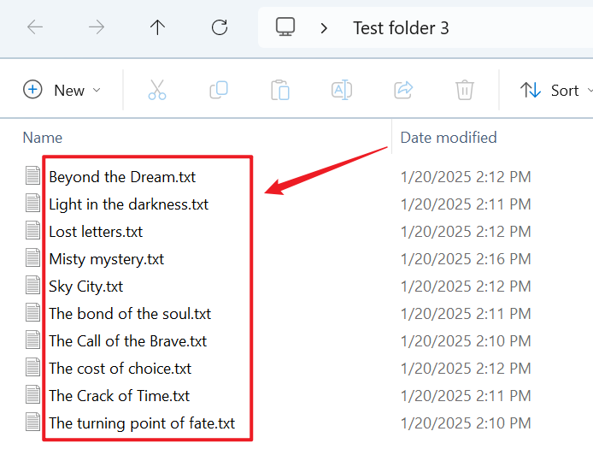Refresh the folder view
593x455 pixels.
point(220,27)
